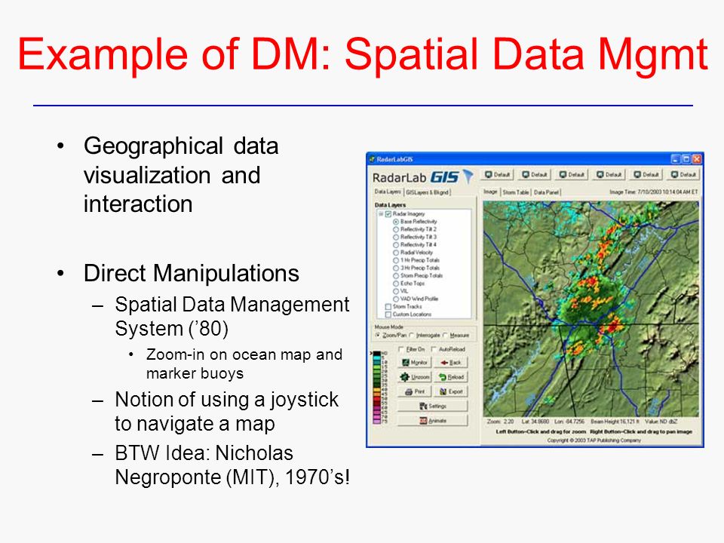Image resolution: width=724 pixels, height=543 pixels.
Task: Go back with the Back arrow button
Action: pyautogui.click(x=451, y=363)
